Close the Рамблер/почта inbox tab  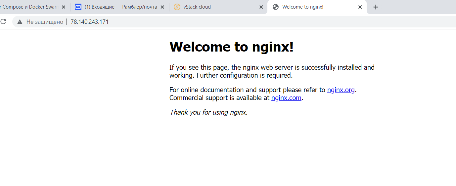coord(162,7)
